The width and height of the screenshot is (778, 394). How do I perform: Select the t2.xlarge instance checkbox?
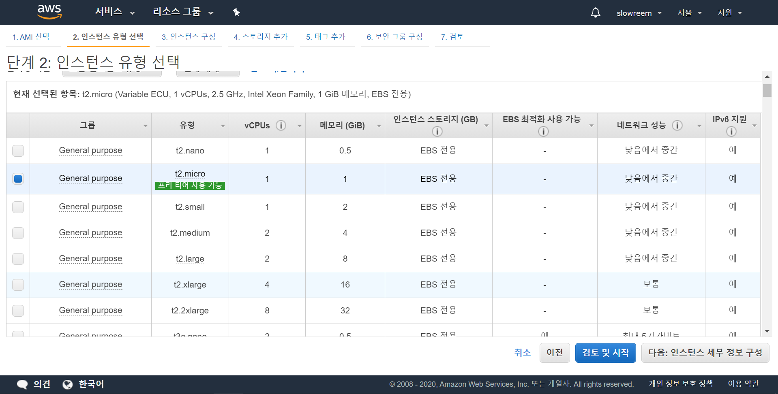tap(18, 285)
